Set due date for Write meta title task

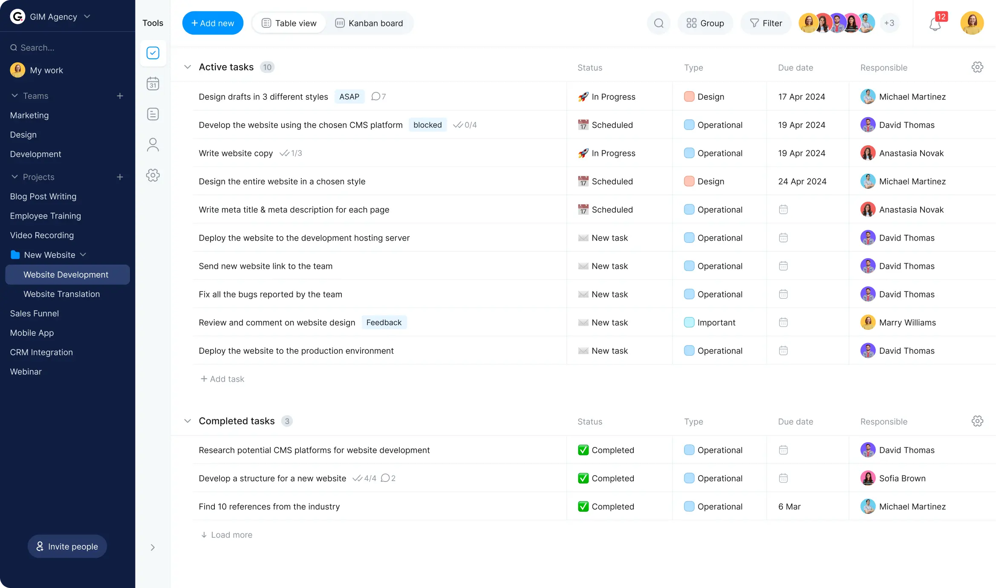tap(783, 210)
